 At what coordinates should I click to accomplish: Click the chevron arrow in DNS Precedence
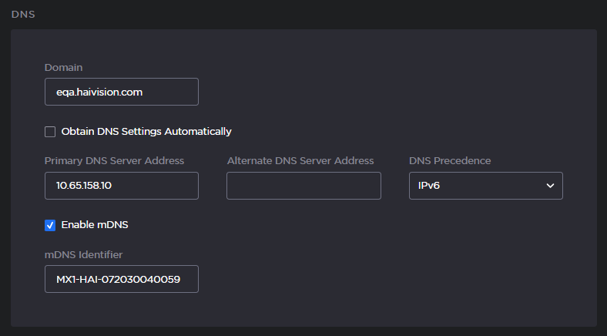pyautogui.click(x=550, y=186)
